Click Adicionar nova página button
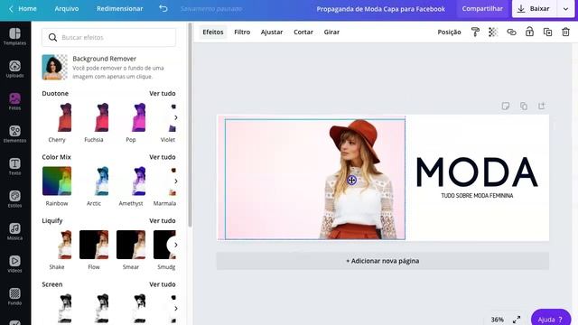This screenshot has width=578, height=325. [383, 261]
